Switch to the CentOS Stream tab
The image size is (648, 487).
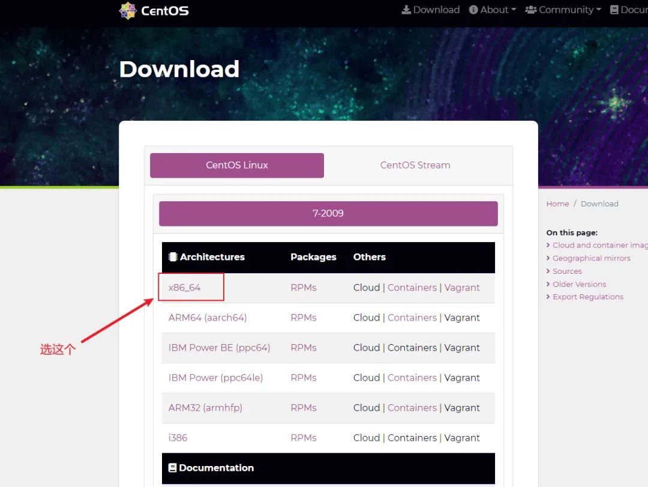pos(415,165)
